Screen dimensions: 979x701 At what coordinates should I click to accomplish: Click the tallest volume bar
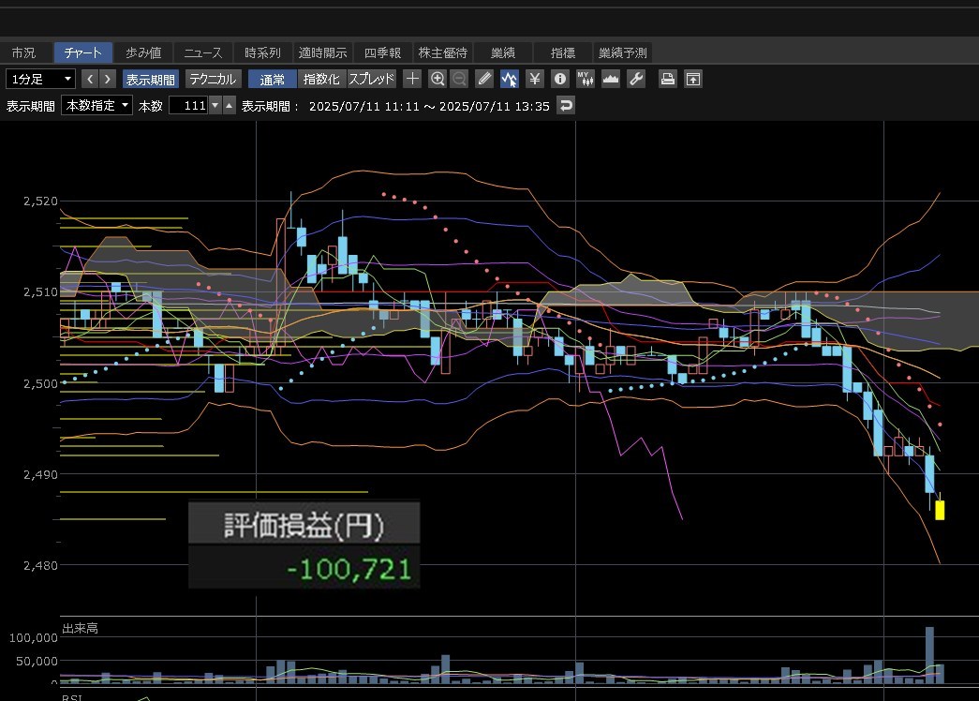[929, 655]
